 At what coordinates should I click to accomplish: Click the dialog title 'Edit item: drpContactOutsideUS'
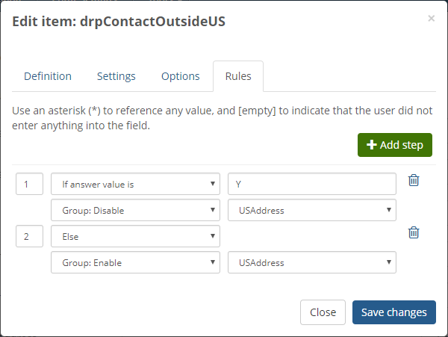tap(119, 22)
